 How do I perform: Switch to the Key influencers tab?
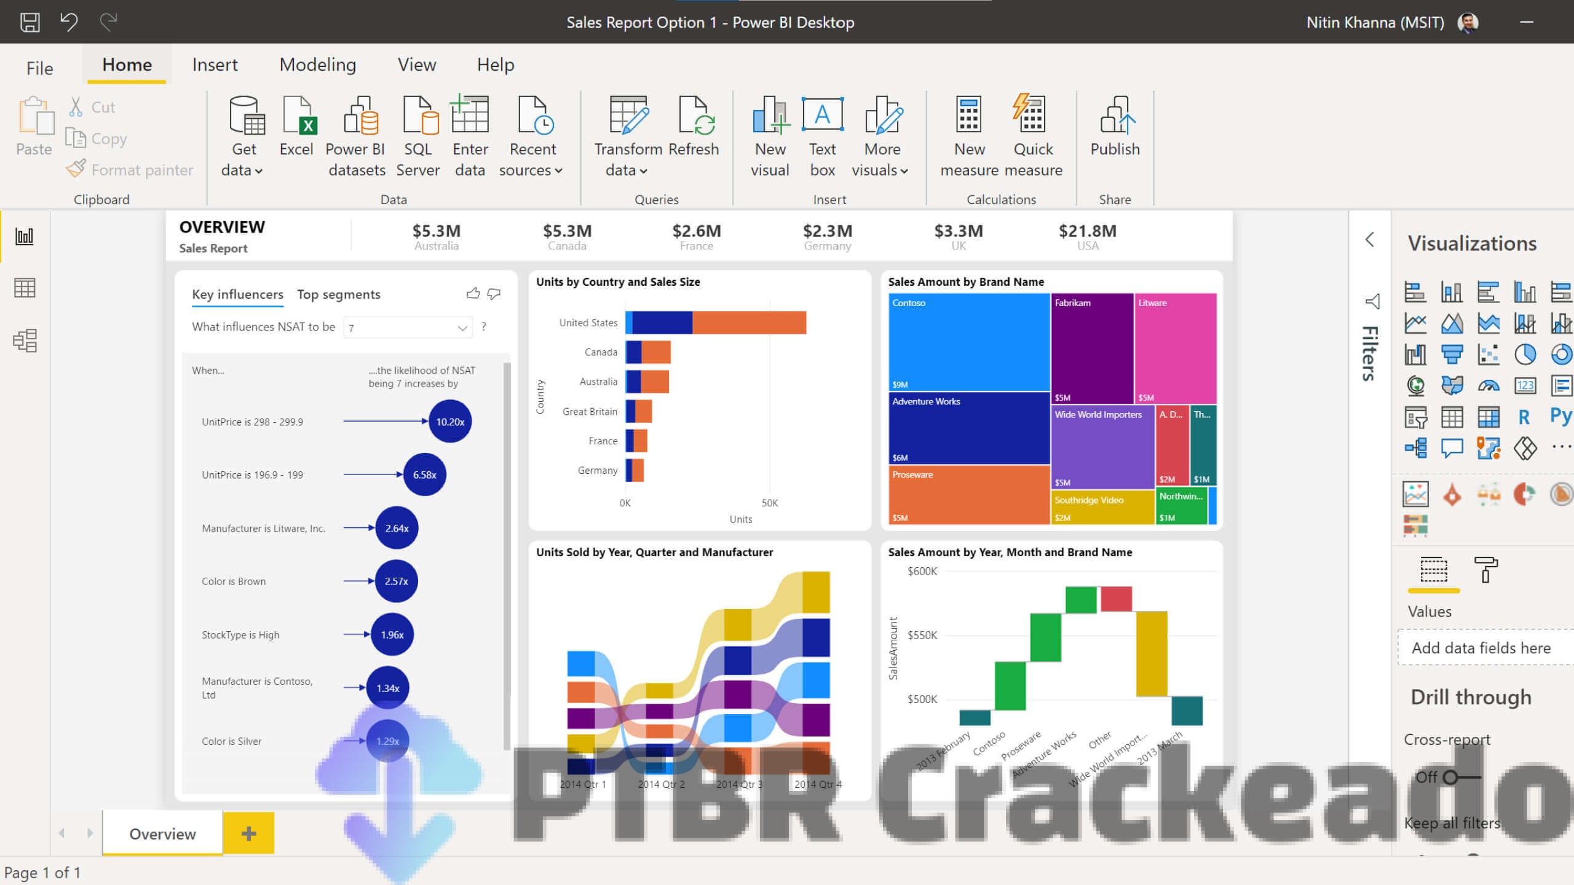(x=238, y=294)
